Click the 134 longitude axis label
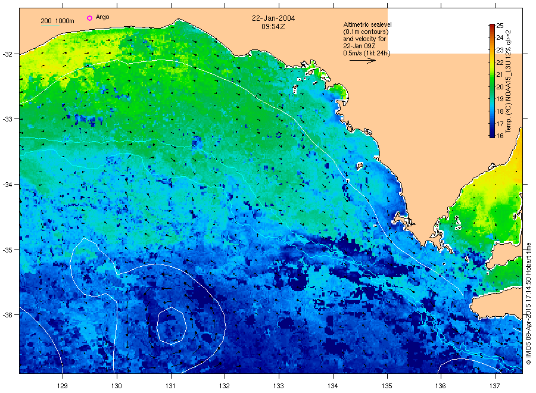The height and width of the screenshot is (393, 536). pyautogui.click(x=332, y=386)
